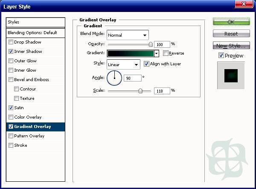Check the Contour checkbox

click(16, 89)
